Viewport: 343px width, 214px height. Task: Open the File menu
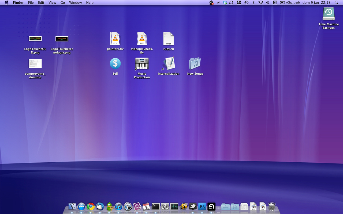pos(31,3)
